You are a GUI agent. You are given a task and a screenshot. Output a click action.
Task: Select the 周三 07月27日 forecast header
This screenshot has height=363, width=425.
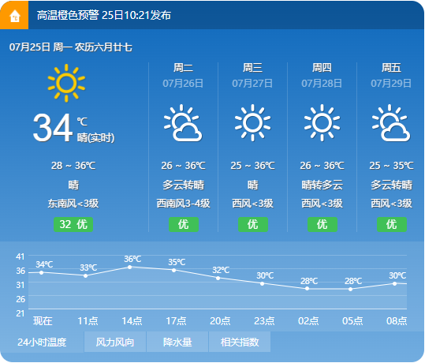252,75
